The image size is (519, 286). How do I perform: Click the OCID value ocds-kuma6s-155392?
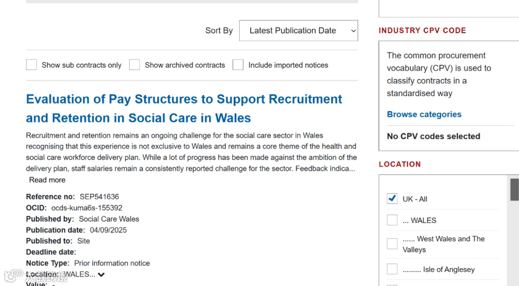86,208
